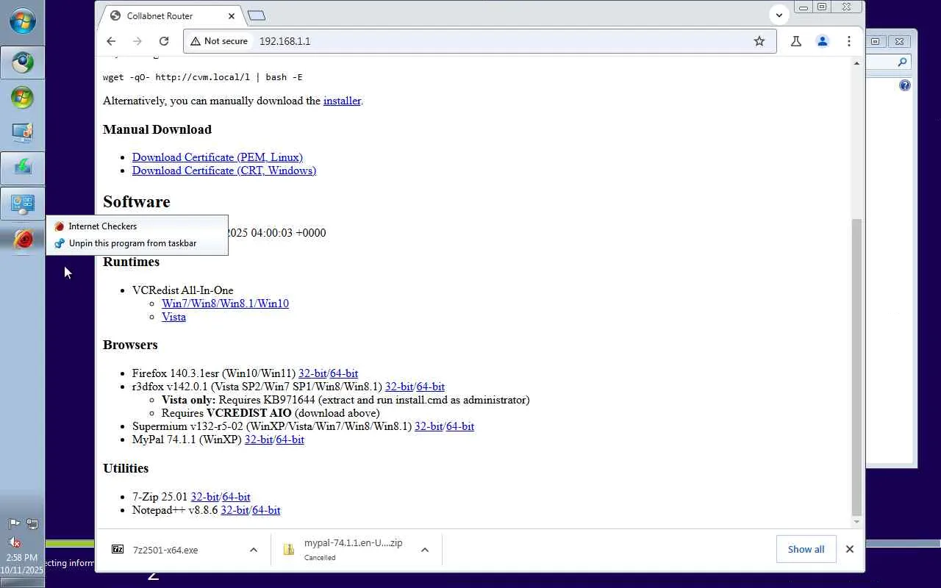Open the help icon in the background window

pos(905,85)
